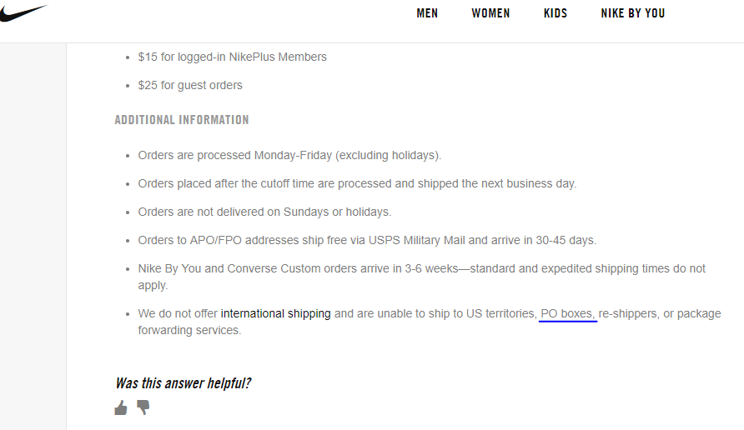Open the MEN navigation menu

[x=427, y=13]
